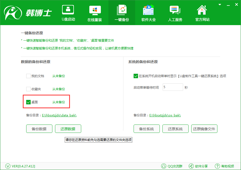Open the top-right dropdown arrow
The height and width of the screenshot is (170, 241).
click(x=220, y=4)
